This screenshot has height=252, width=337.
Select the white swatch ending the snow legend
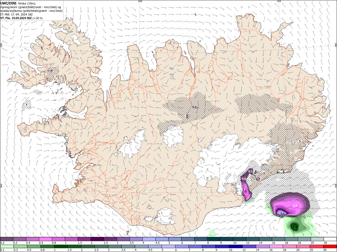(330, 239)
